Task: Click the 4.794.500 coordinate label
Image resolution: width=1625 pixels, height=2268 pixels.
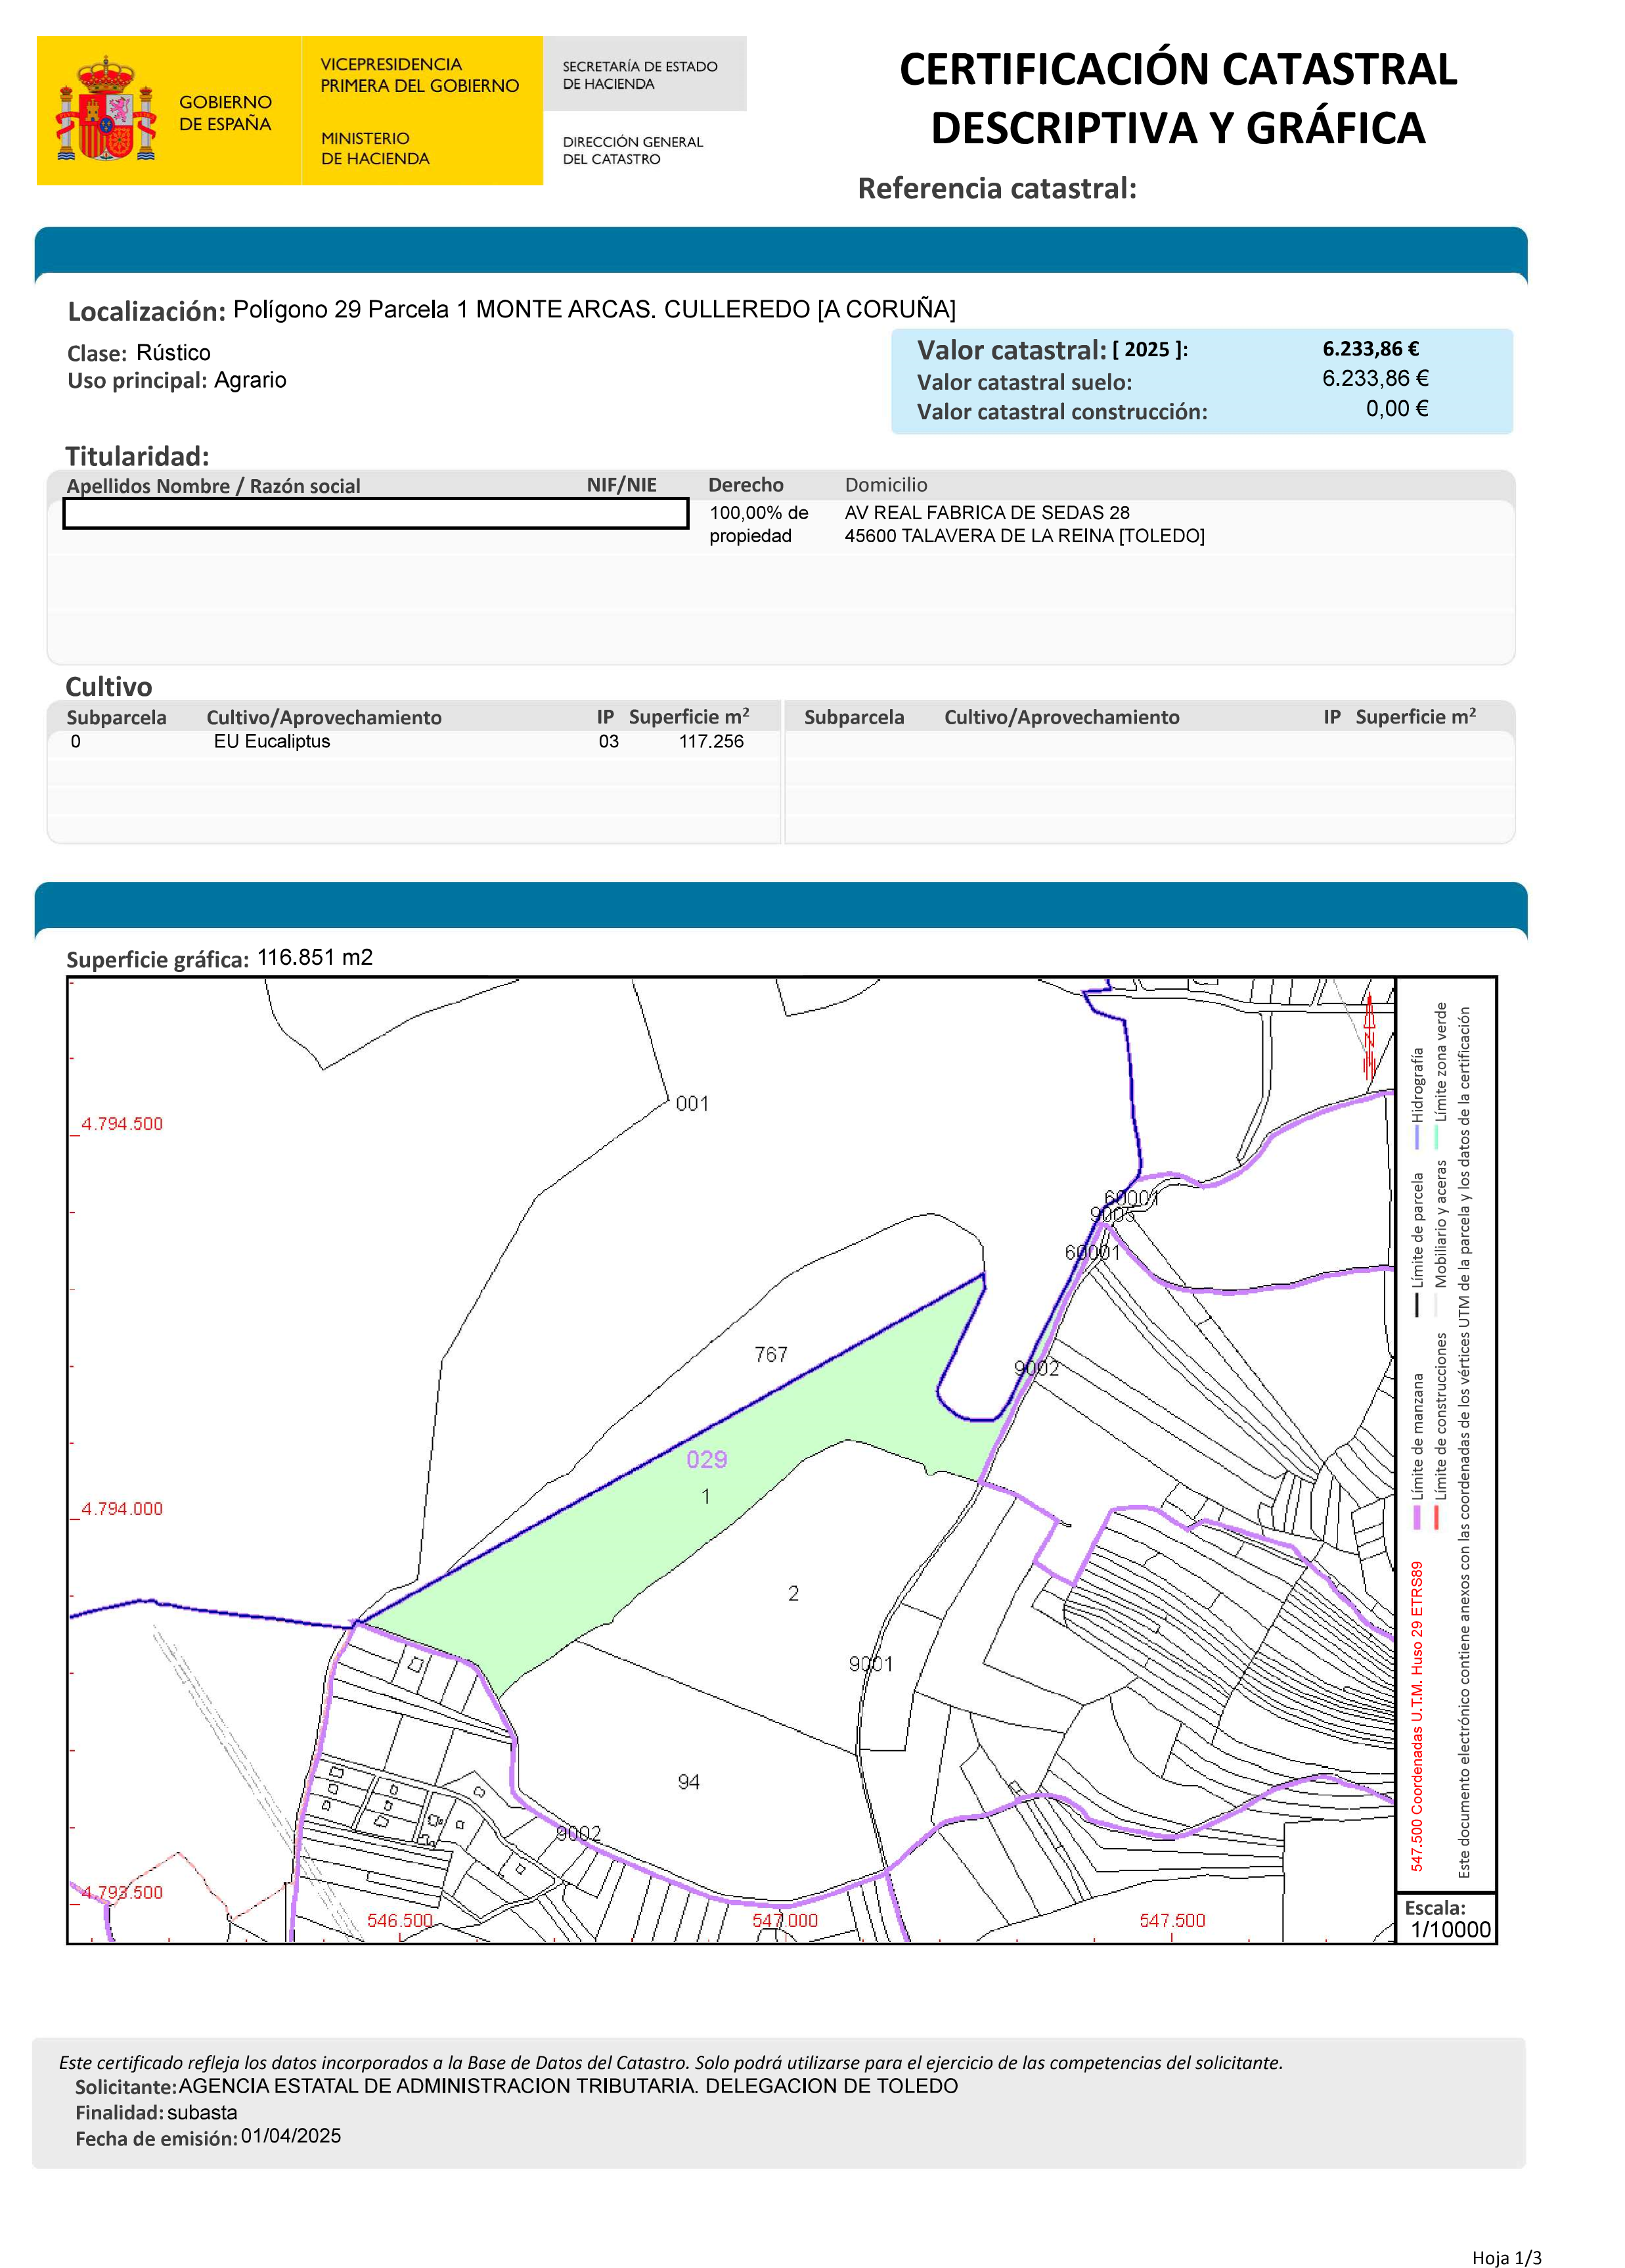Action: [x=122, y=1124]
